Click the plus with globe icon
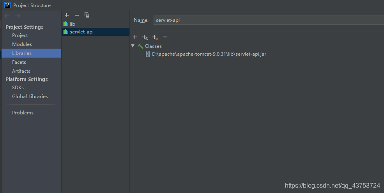Image resolution: width=384 pixels, height=193 pixels. click(145, 37)
